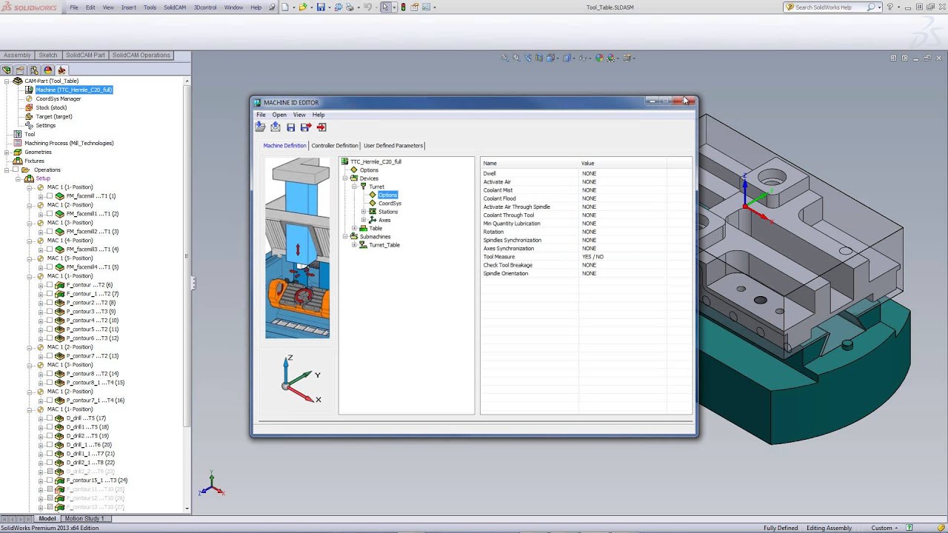Switch to SolidCAM Operations ribbon tab
Image resolution: width=948 pixels, height=533 pixels.
tap(141, 56)
